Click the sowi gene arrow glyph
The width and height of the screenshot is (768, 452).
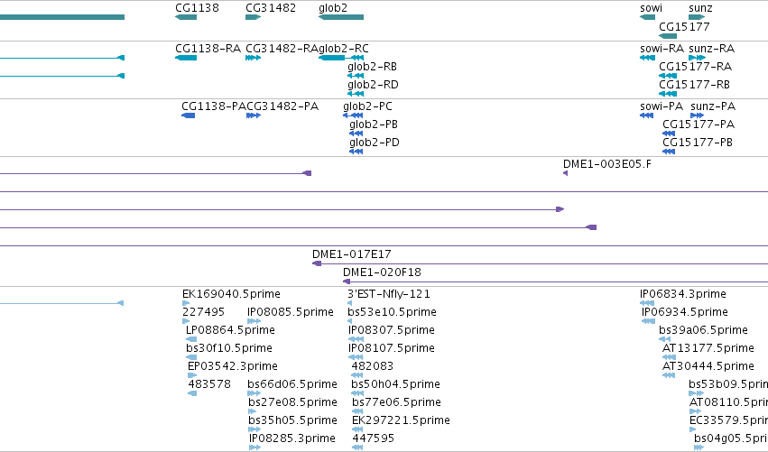pyautogui.click(x=647, y=17)
